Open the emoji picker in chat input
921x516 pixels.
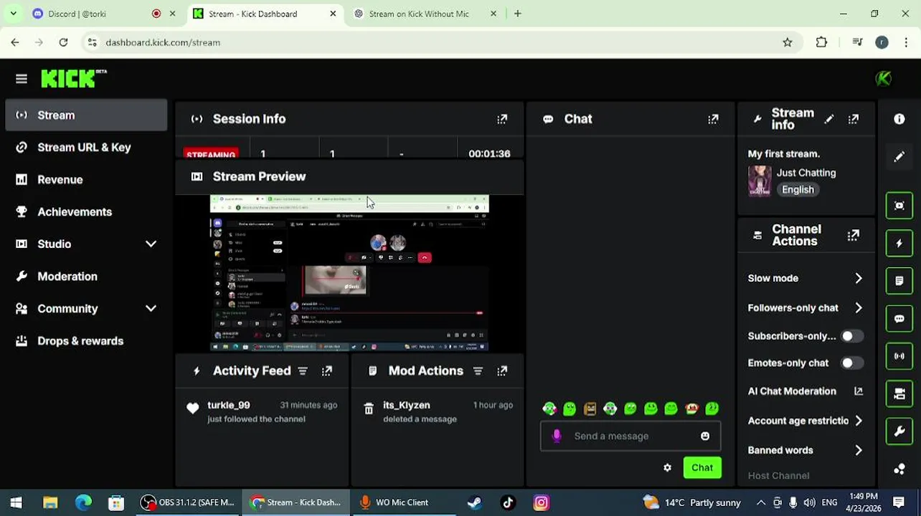coord(704,436)
